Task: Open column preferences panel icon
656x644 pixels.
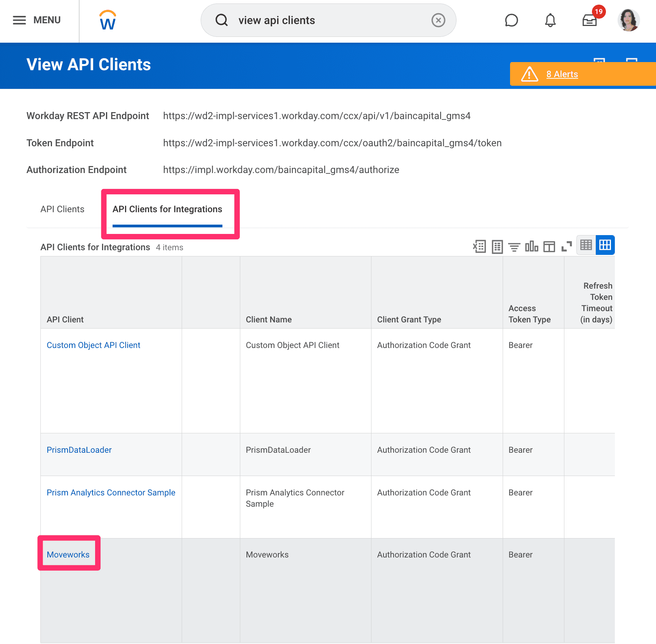Action: [x=549, y=246]
